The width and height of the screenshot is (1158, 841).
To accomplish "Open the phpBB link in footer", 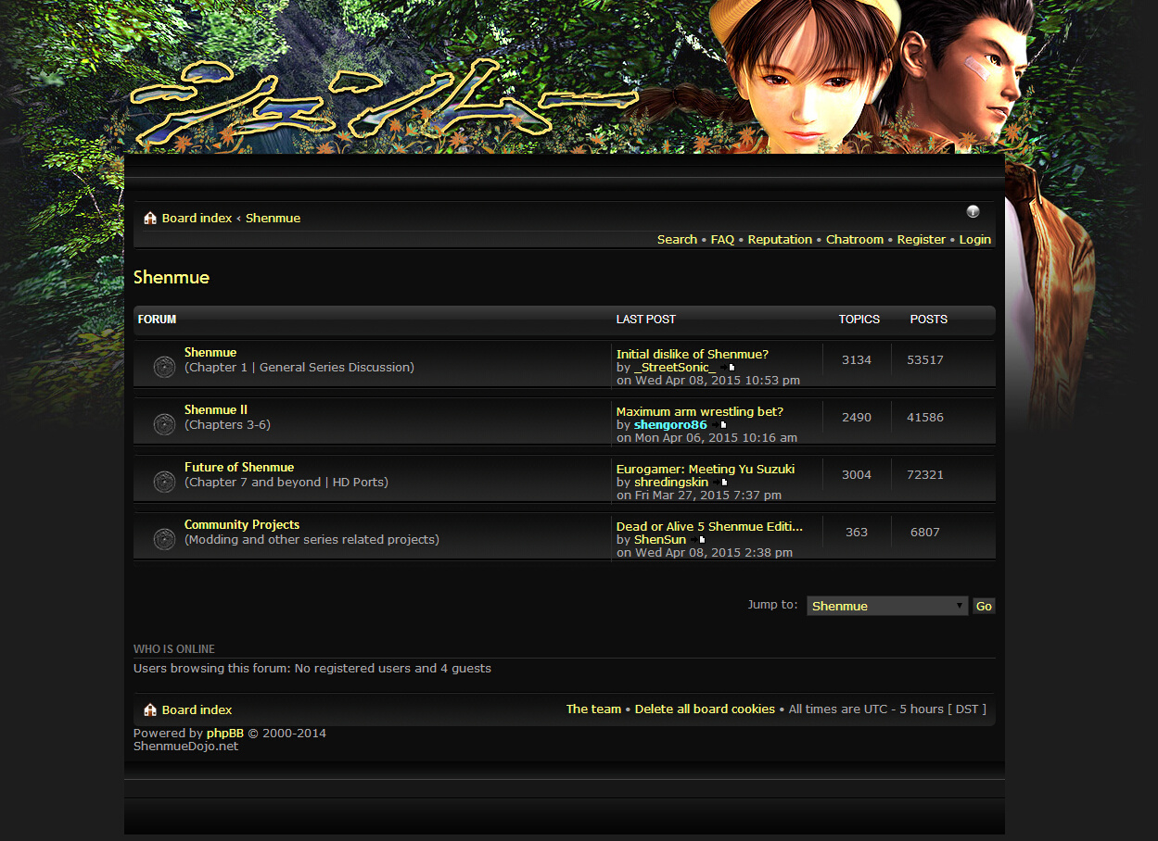I will pos(225,734).
